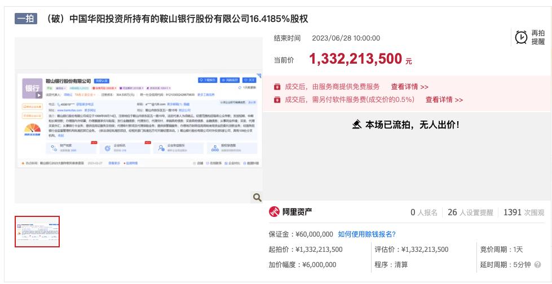
Task: Click the 需另付软件服务费(成交价的0.5%) text
Action: coord(350,100)
